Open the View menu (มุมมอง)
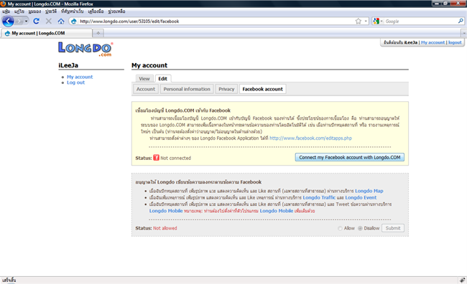Image resolution: width=467 pixels, height=284 pixels. [x=34, y=11]
